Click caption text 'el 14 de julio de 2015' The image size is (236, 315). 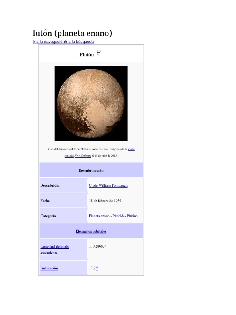click(x=104, y=155)
